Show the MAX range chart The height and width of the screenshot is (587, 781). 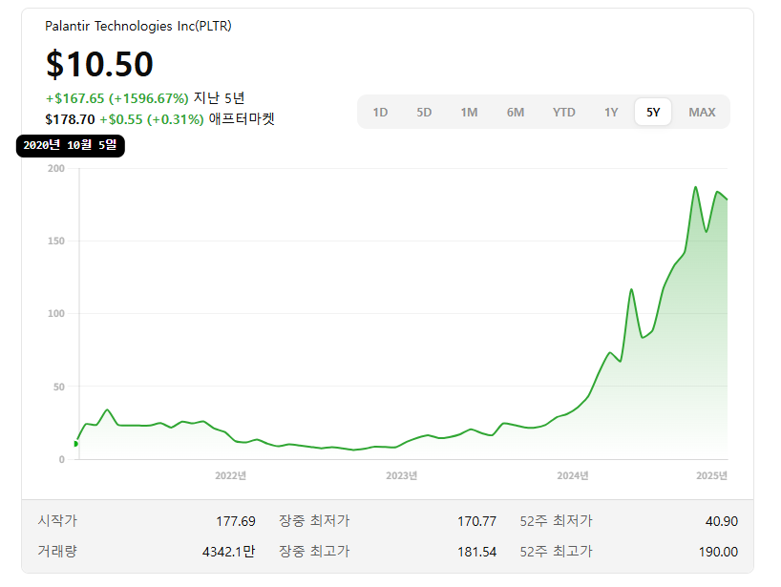click(x=702, y=112)
